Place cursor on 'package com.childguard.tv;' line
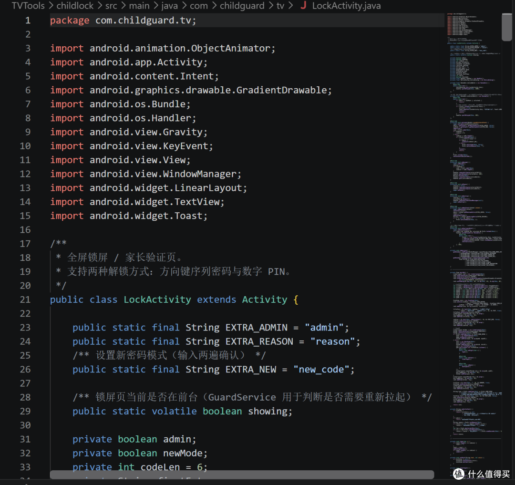Image resolution: width=515 pixels, height=485 pixels. (x=123, y=21)
